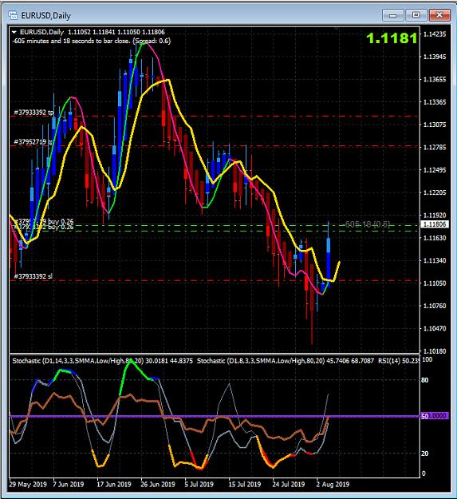Close the EURUSD,Daily chart window
This screenshot has width=457, height=499.
click(x=439, y=15)
